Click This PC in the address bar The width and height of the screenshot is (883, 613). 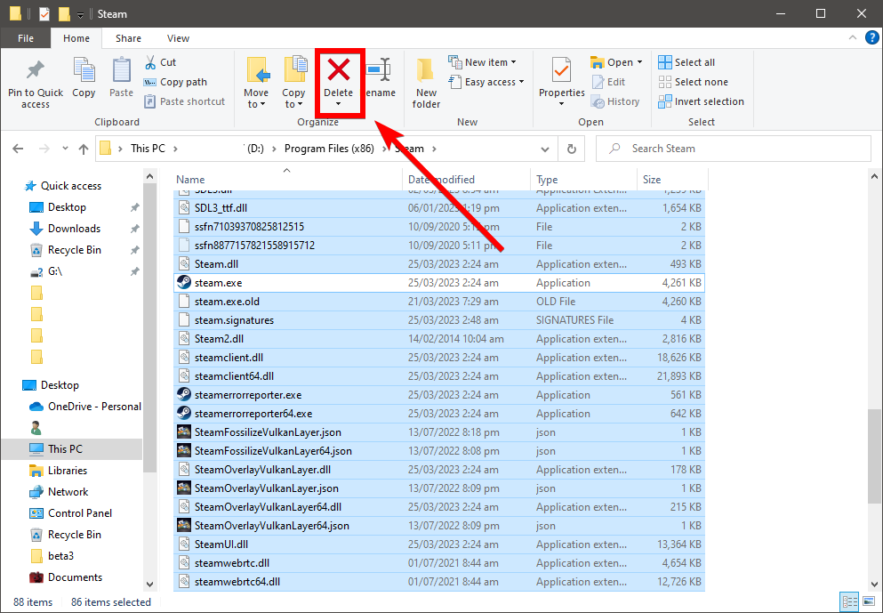click(x=148, y=149)
